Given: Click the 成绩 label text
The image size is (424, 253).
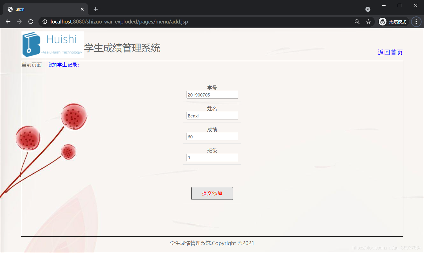Looking at the screenshot, I should click(212, 130).
